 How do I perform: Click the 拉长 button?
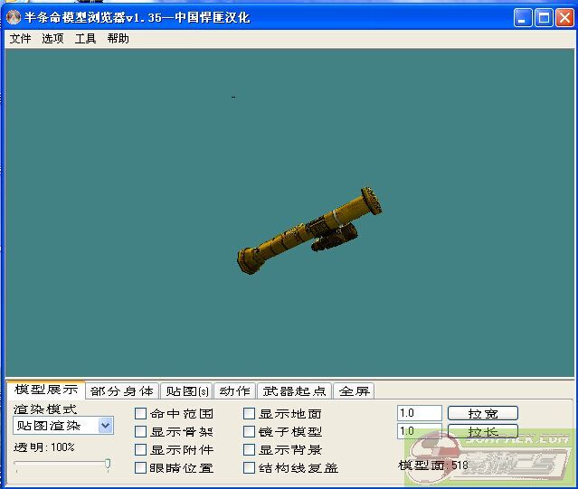[x=482, y=432]
